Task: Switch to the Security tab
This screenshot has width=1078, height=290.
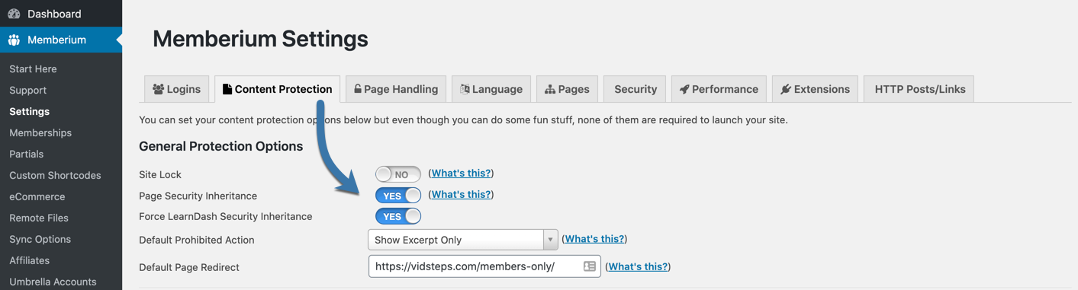Action: (x=635, y=89)
